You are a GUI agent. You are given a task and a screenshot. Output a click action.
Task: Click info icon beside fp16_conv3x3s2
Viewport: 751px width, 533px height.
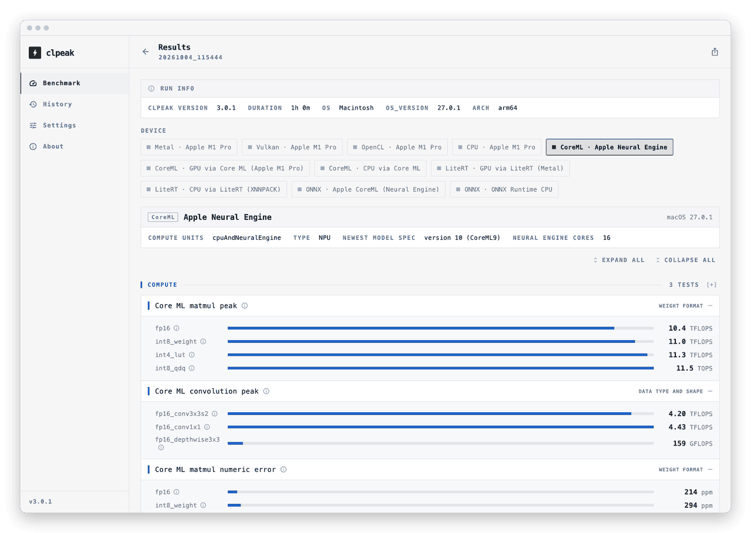point(214,413)
